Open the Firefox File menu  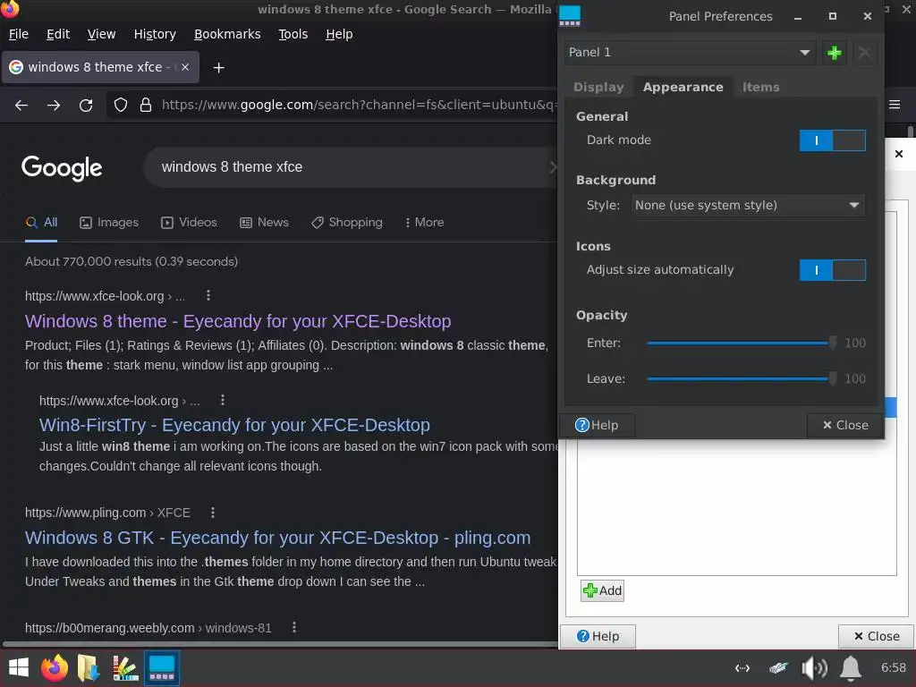pos(19,34)
